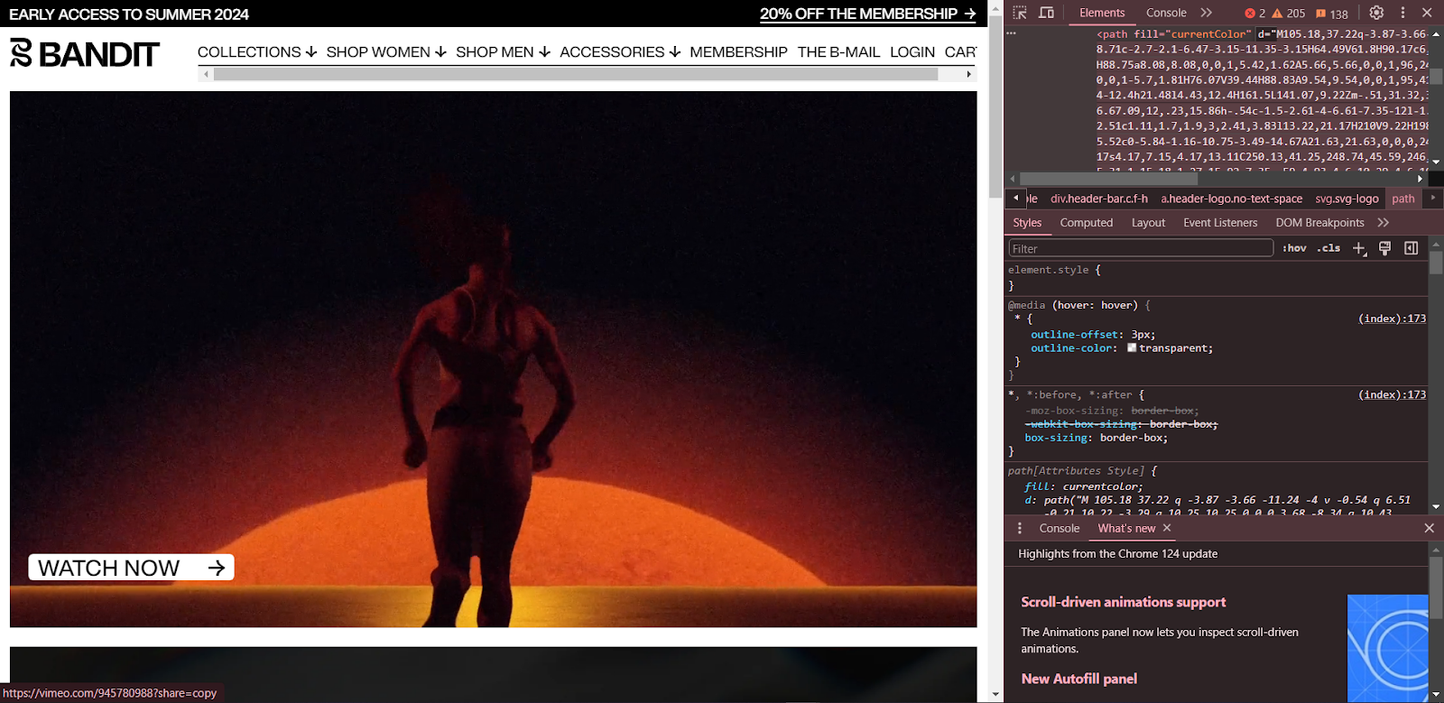Open the Console tab in top bar

(x=1166, y=13)
